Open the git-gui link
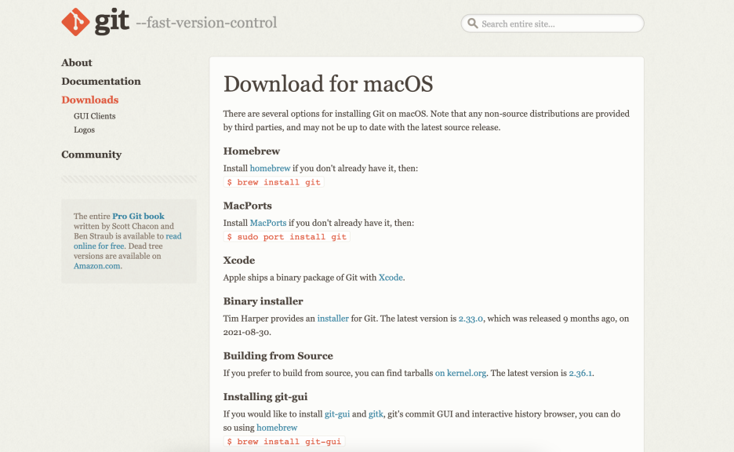 337,414
